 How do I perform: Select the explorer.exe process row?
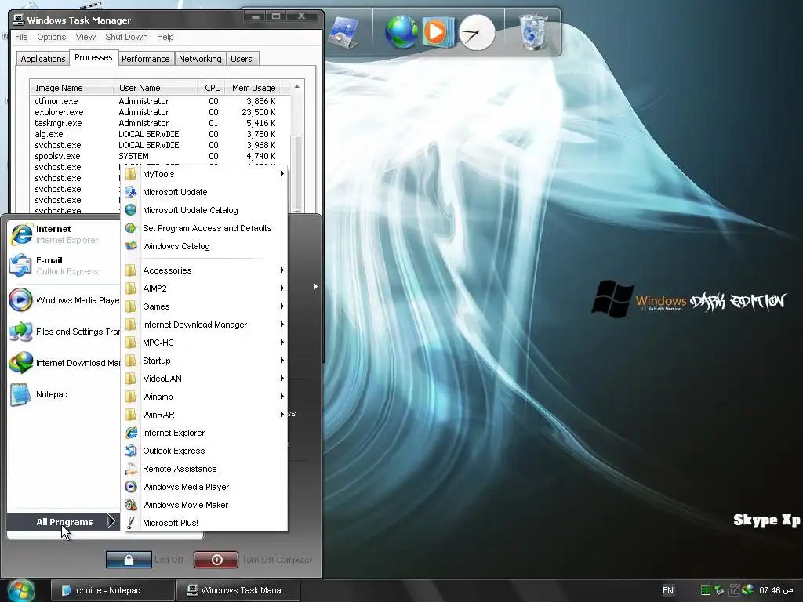click(x=160, y=112)
